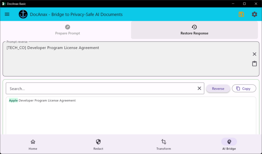262x154 pixels.
Task: Switch to the Prepare Prompt tab
Action: point(68,30)
